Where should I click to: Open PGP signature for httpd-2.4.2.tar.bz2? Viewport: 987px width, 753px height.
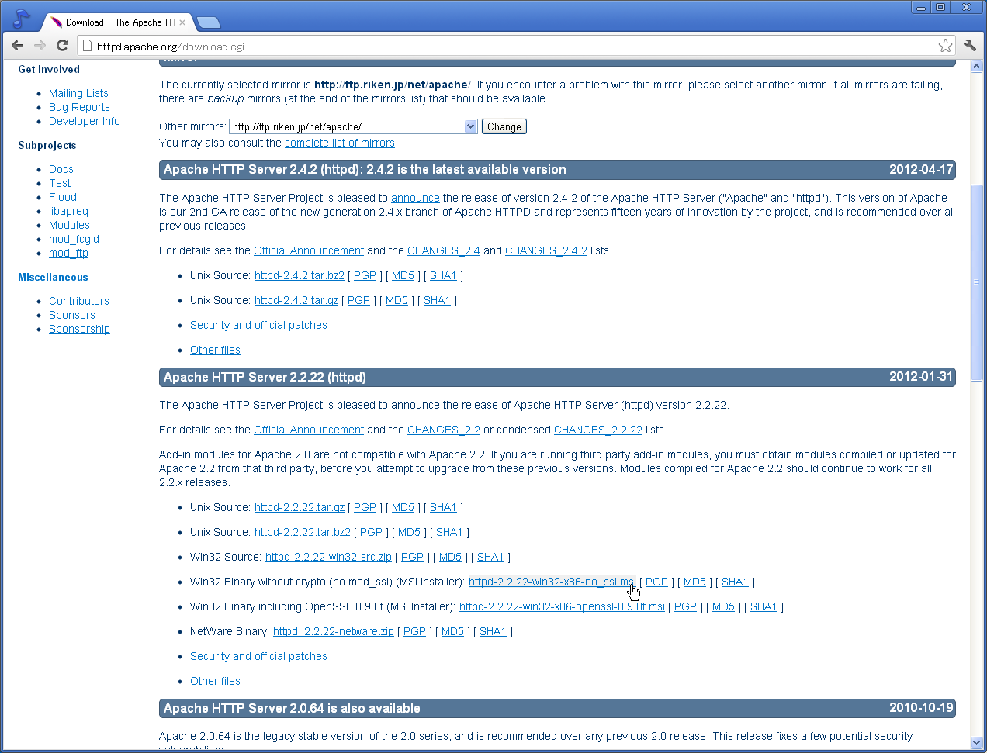365,275
